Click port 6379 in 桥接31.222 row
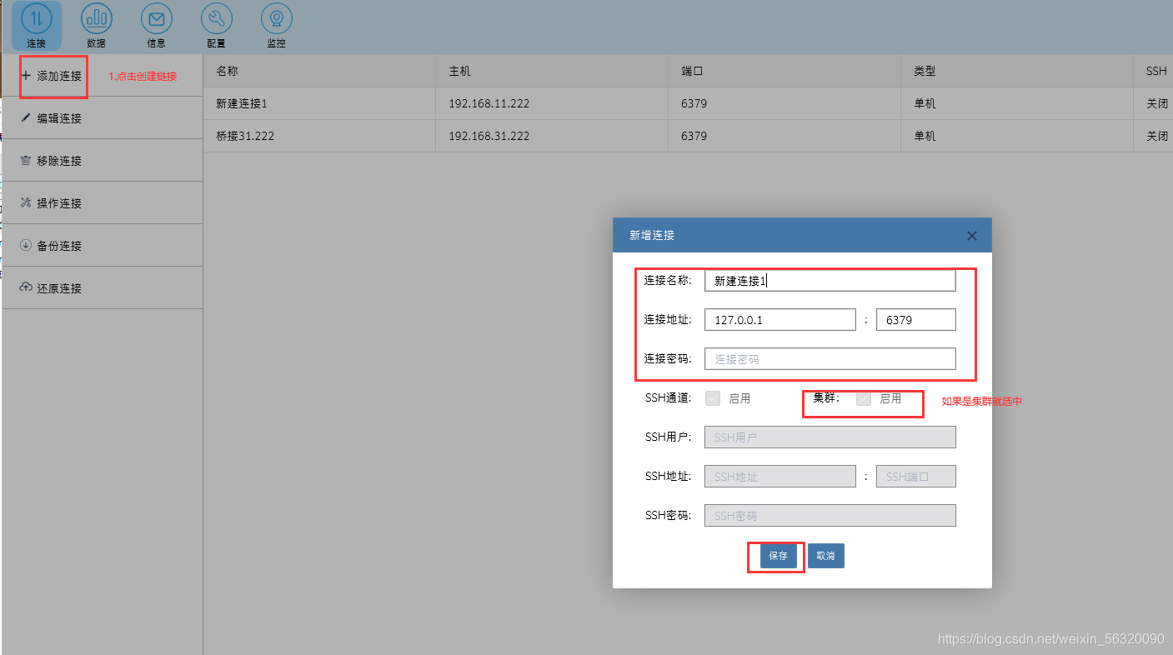The height and width of the screenshot is (655, 1173). point(694,136)
